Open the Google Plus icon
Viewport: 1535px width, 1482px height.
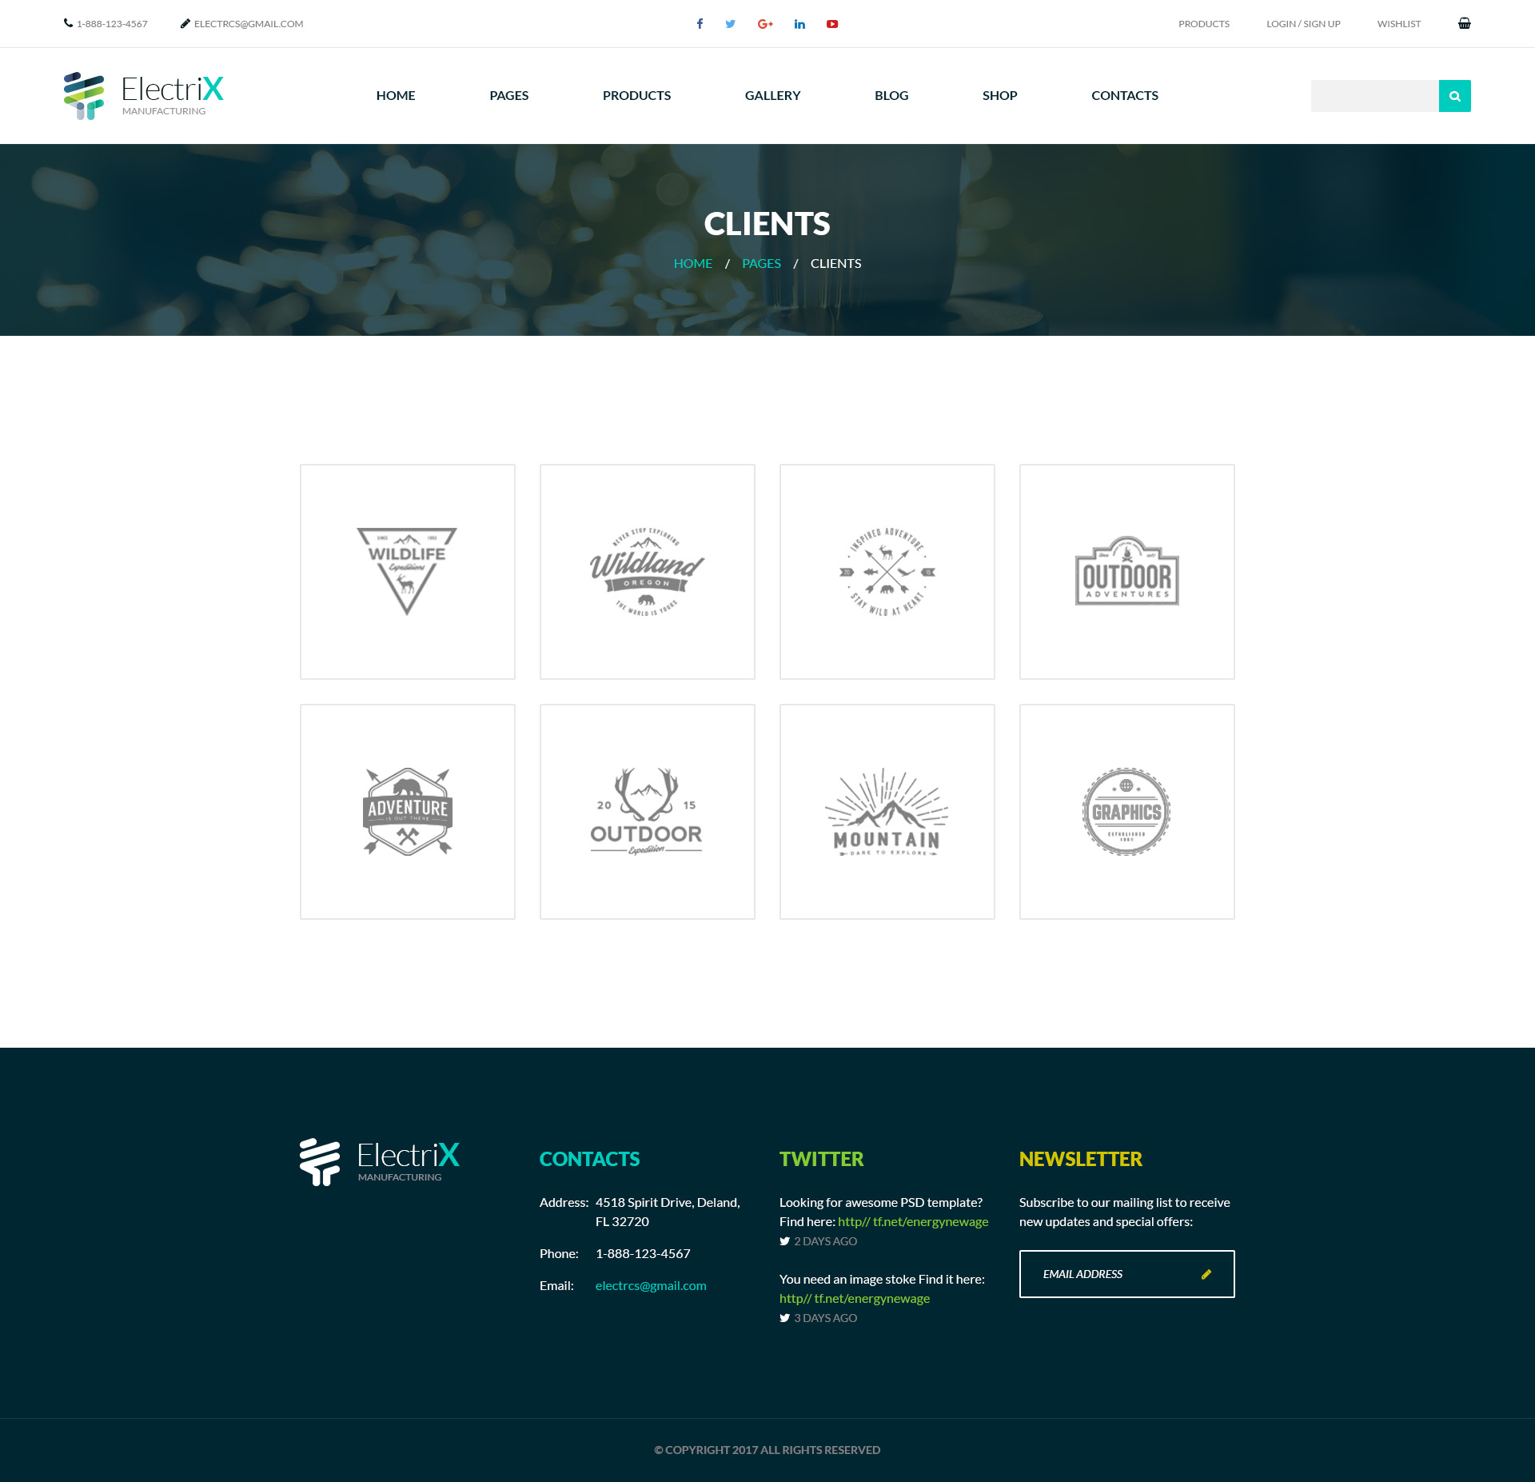[x=765, y=24]
